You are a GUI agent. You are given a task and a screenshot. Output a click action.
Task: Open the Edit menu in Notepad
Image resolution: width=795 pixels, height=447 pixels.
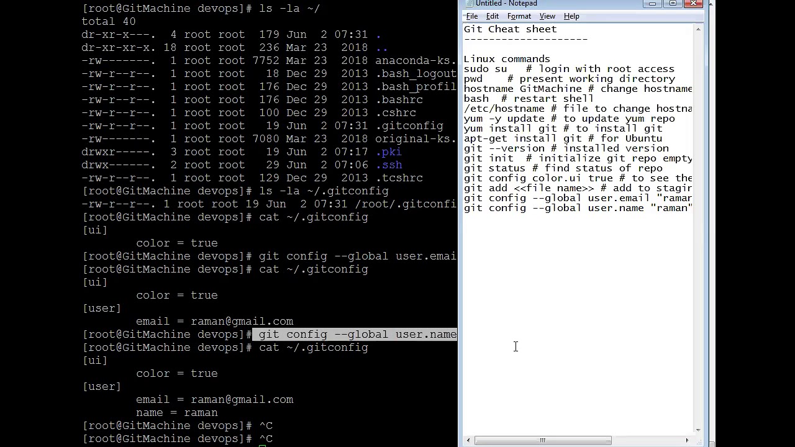[x=493, y=16]
